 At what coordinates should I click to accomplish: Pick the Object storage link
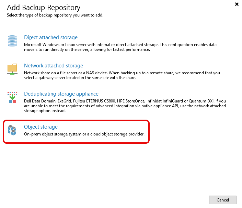41,127
